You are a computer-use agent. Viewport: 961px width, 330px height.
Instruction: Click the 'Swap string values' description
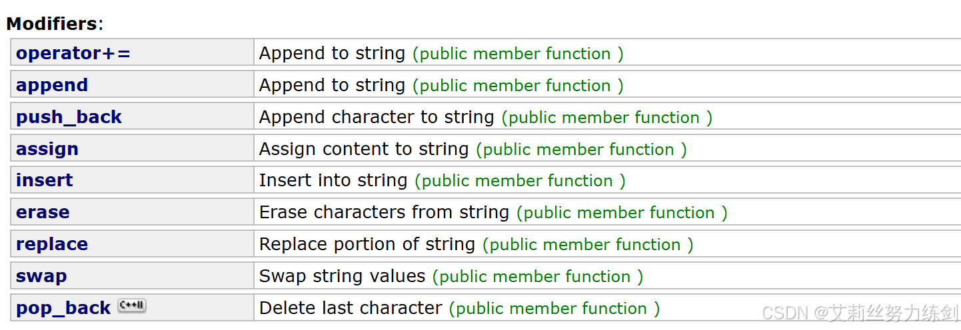(343, 276)
